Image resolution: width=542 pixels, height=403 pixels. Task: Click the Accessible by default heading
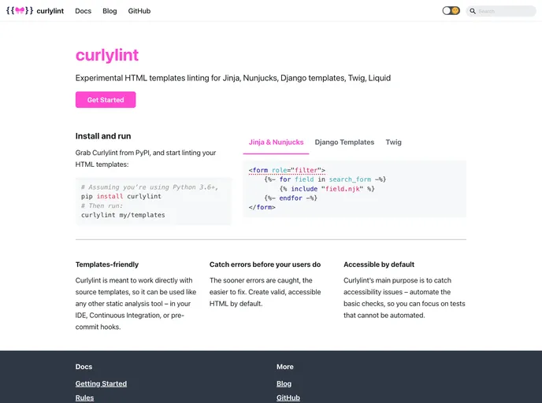pos(379,264)
